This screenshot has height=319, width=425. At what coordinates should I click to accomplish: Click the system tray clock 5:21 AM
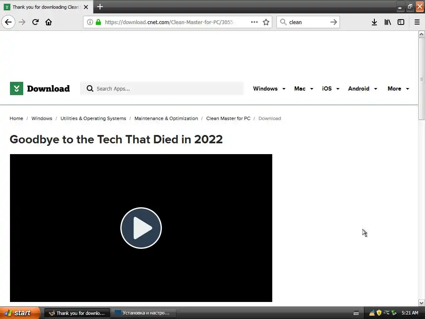point(410,313)
